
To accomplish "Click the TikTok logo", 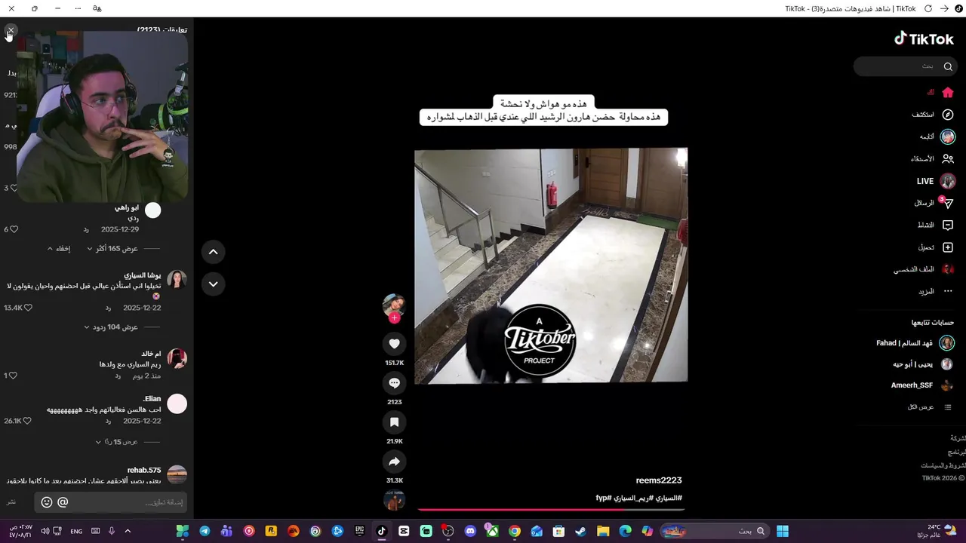I will point(924,38).
